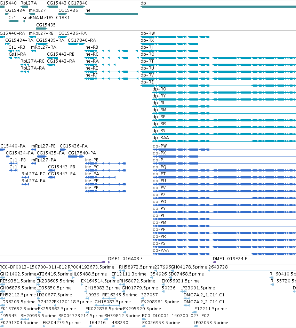Select transcript dp-RX label
Image resolution: width=296 pixels, height=328 pixels.
(x=147, y=40)
